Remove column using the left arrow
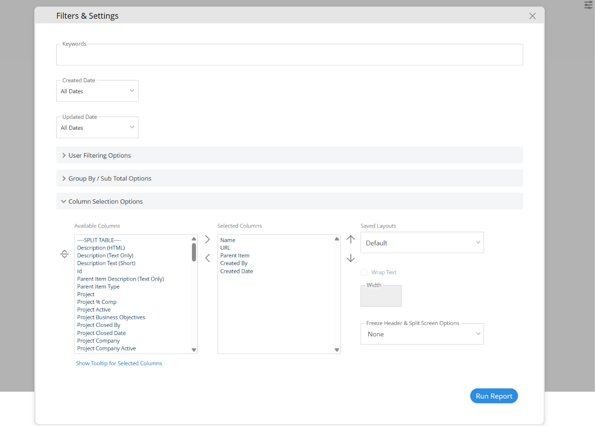Screen dimensions: 595x426 click(207, 258)
